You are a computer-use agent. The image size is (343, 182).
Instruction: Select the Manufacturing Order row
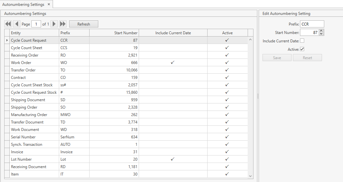(29, 115)
